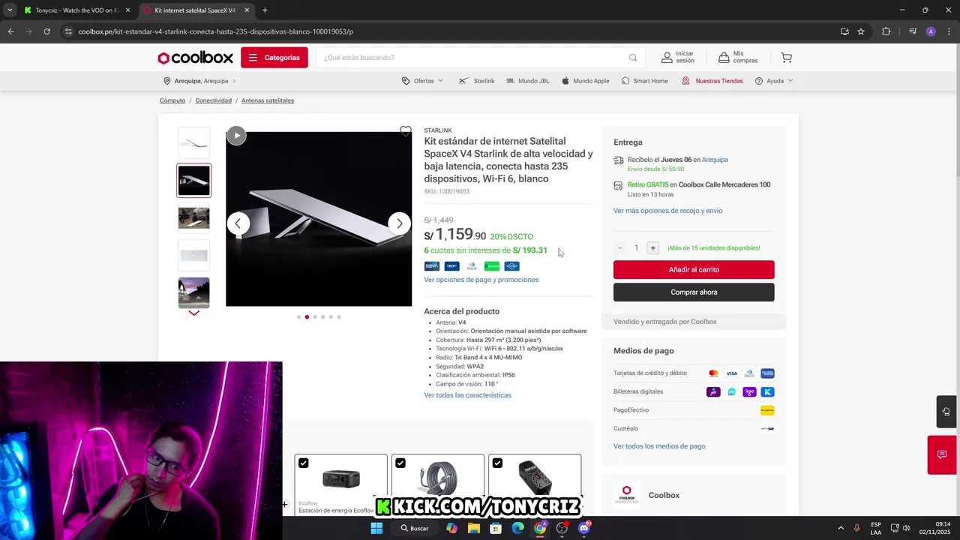The width and height of the screenshot is (960, 540).
Task: Open Ver todos los medios de pago
Action: [x=659, y=446]
